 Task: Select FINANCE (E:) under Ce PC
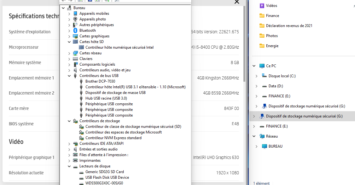coord(279,96)
